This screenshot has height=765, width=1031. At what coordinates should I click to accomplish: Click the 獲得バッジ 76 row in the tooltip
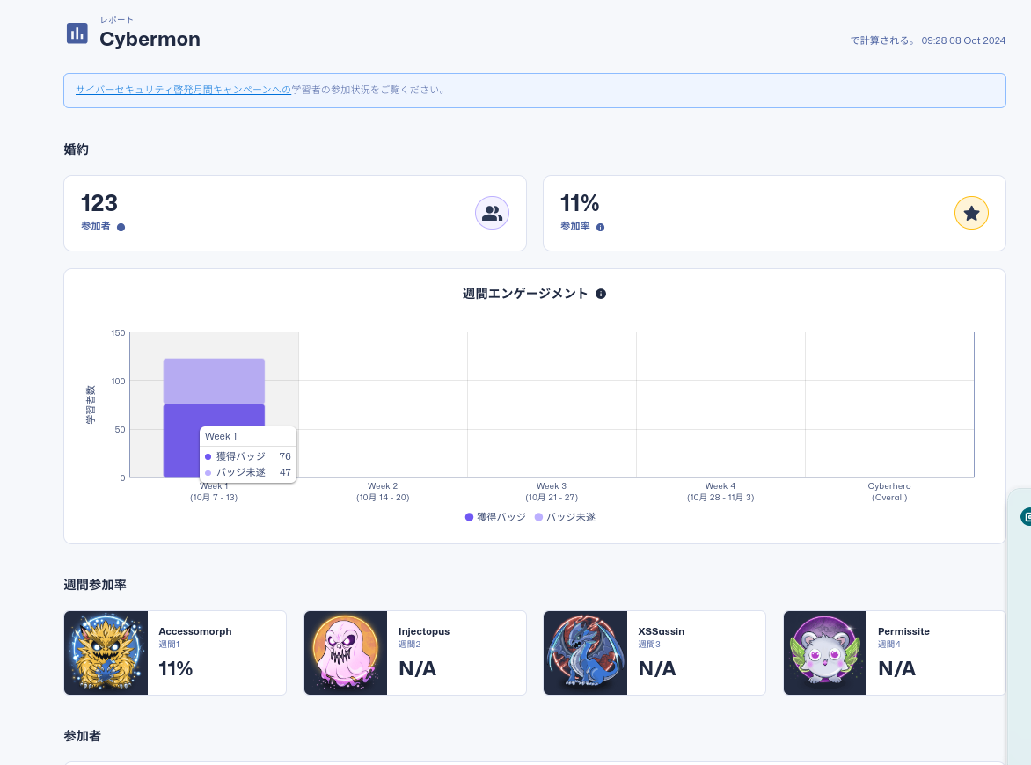point(248,456)
